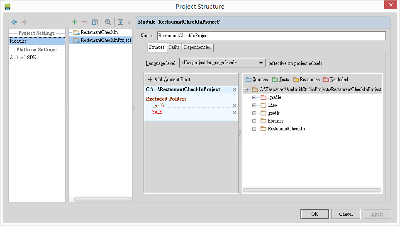This screenshot has width=400, height=226.
Task: Remove the .gradle excluded folder entry
Action: click(x=234, y=106)
